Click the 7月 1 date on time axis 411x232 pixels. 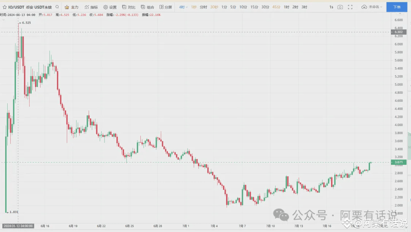[x=186, y=226]
